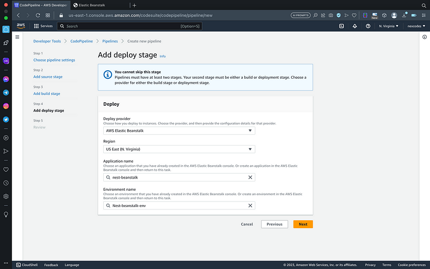Clear the Application name field

pyautogui.click(x=250, y=178)
